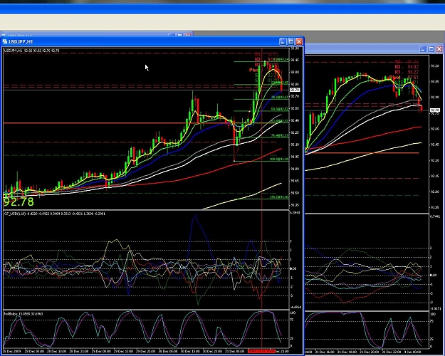Screen dimensions: 445x356
Task: Click the large green 92.78 price label
Action: click(x=19, y=201)
